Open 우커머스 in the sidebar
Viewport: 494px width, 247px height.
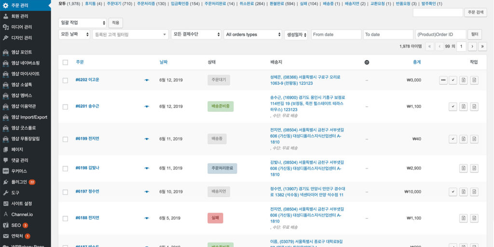click(x=19, y=171)
